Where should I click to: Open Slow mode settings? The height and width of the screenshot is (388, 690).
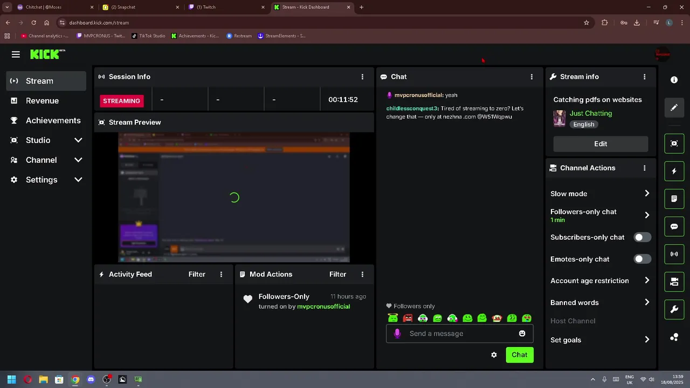point(601,193)
